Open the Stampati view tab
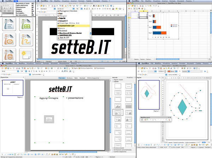The image size is (212, 158). tap(82, 77)
